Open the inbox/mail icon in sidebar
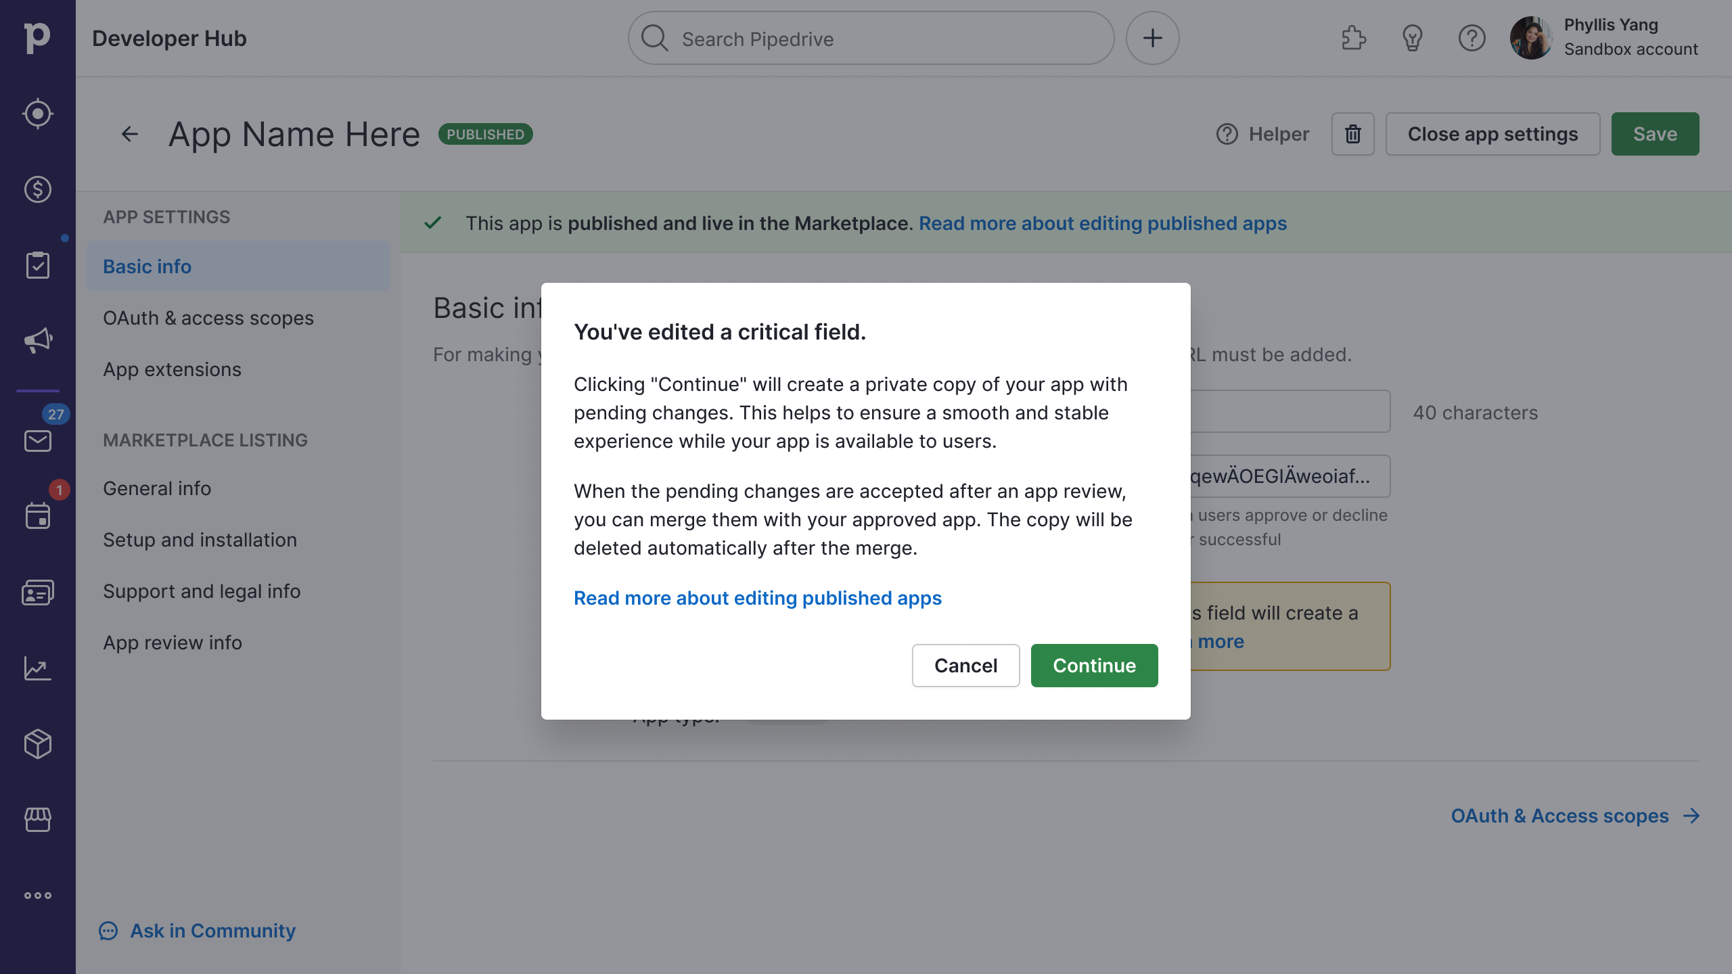This screenshot has height=974, width=1732. 38,441
